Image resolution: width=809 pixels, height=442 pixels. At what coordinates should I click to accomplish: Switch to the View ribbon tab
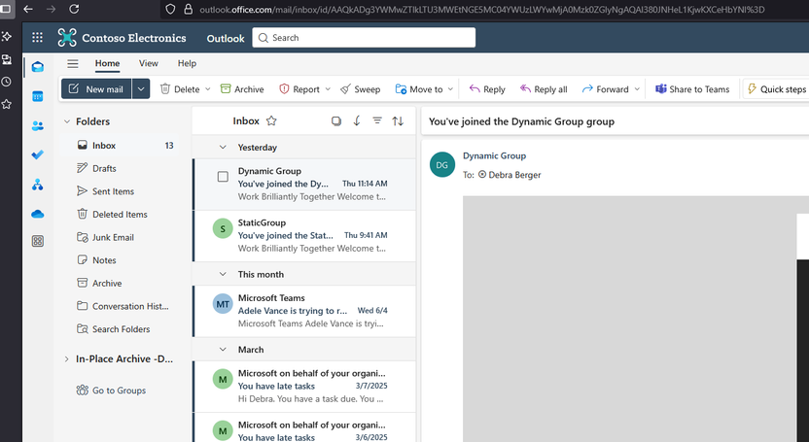click(x=148, y=63)
